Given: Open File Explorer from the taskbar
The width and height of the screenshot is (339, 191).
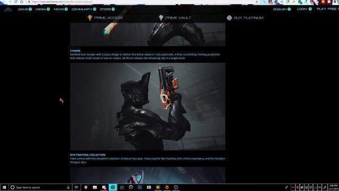Looking at the screenshot, I should point(95,187).
